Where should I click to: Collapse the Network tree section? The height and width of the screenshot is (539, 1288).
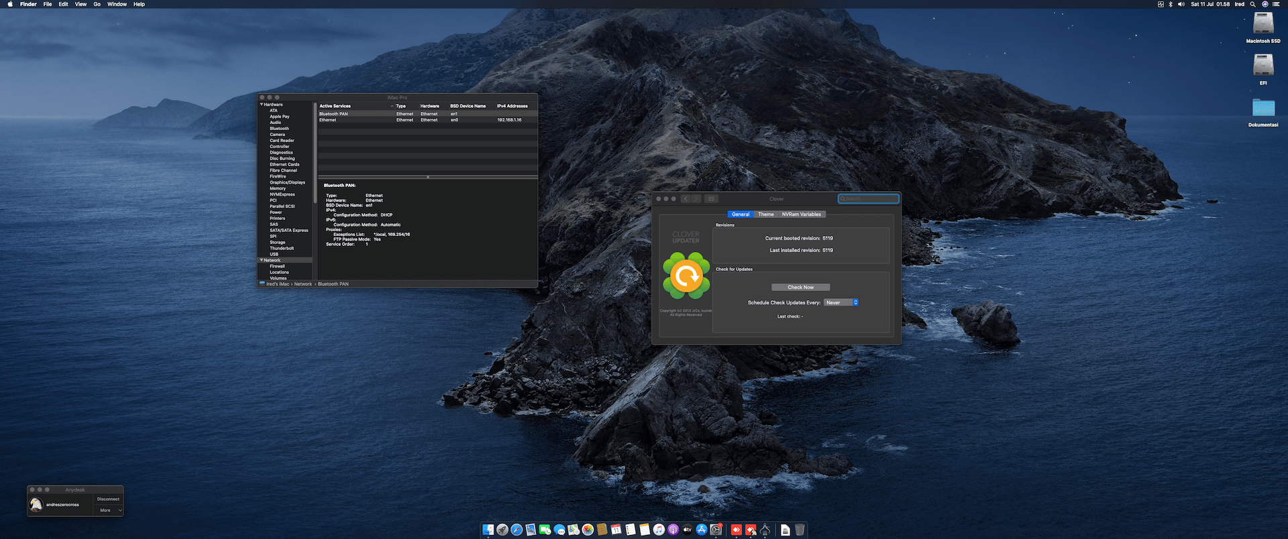(262, 260)
